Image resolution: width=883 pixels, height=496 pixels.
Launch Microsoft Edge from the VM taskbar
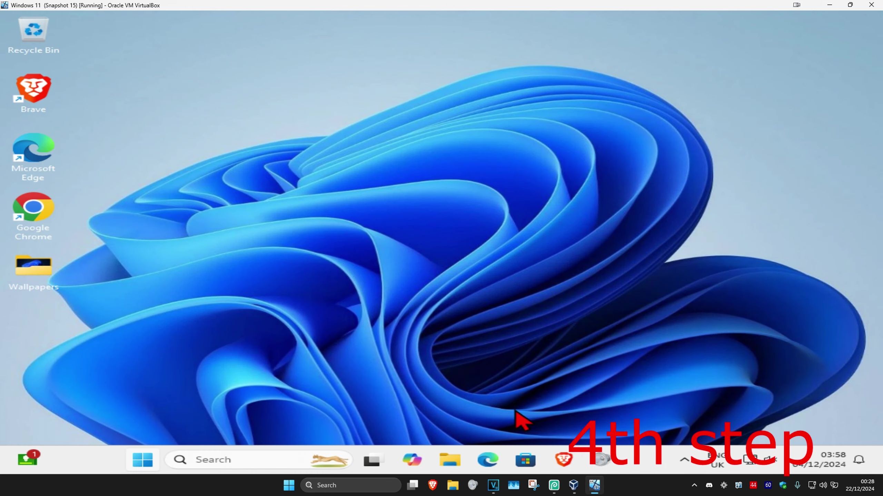[488, 459]
